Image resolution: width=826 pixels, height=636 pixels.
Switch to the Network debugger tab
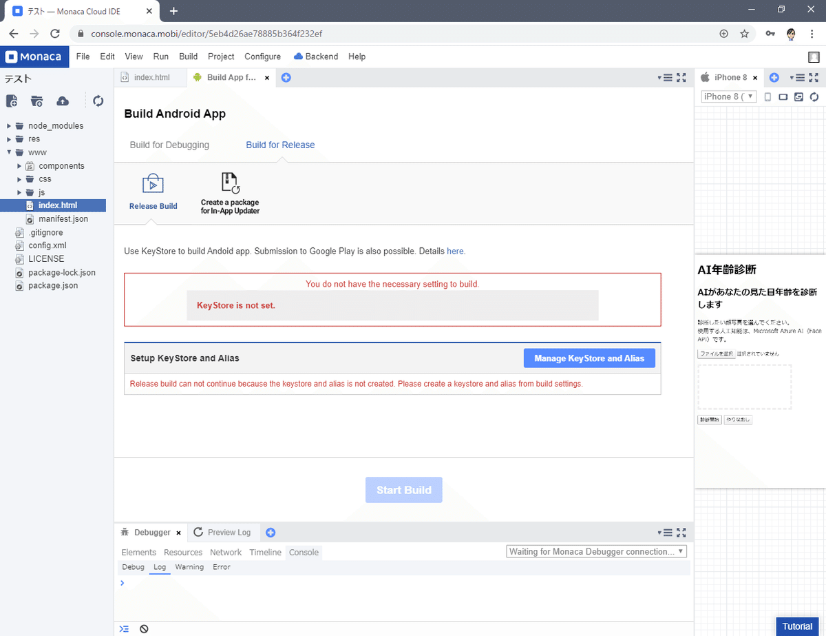point(226,553)
